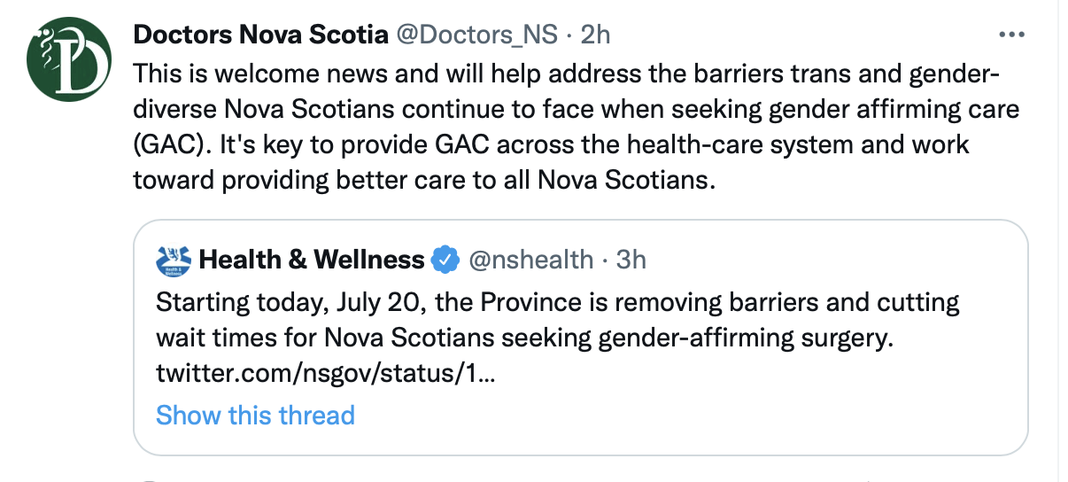Open the twitter.com/nsgov/status link
The image size is (1068, 482).
point(325,373)
